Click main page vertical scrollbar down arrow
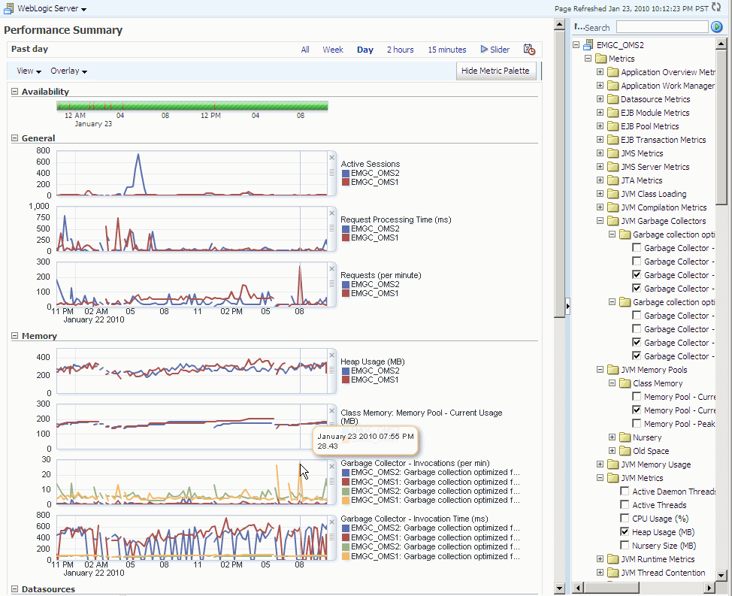This screenshot has width=732, height=596. (559, 588)
